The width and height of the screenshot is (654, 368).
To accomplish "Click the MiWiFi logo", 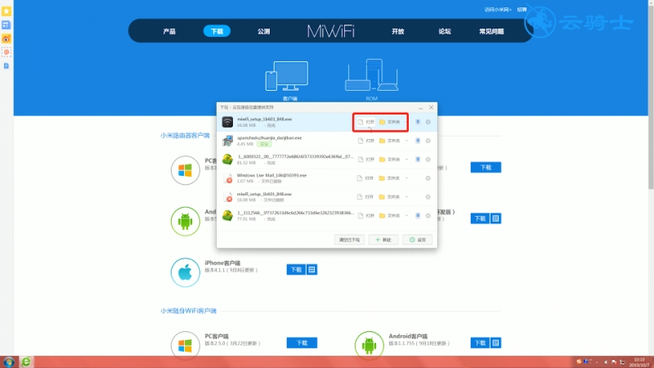I will pyautogui.click(x=331, y=31).
